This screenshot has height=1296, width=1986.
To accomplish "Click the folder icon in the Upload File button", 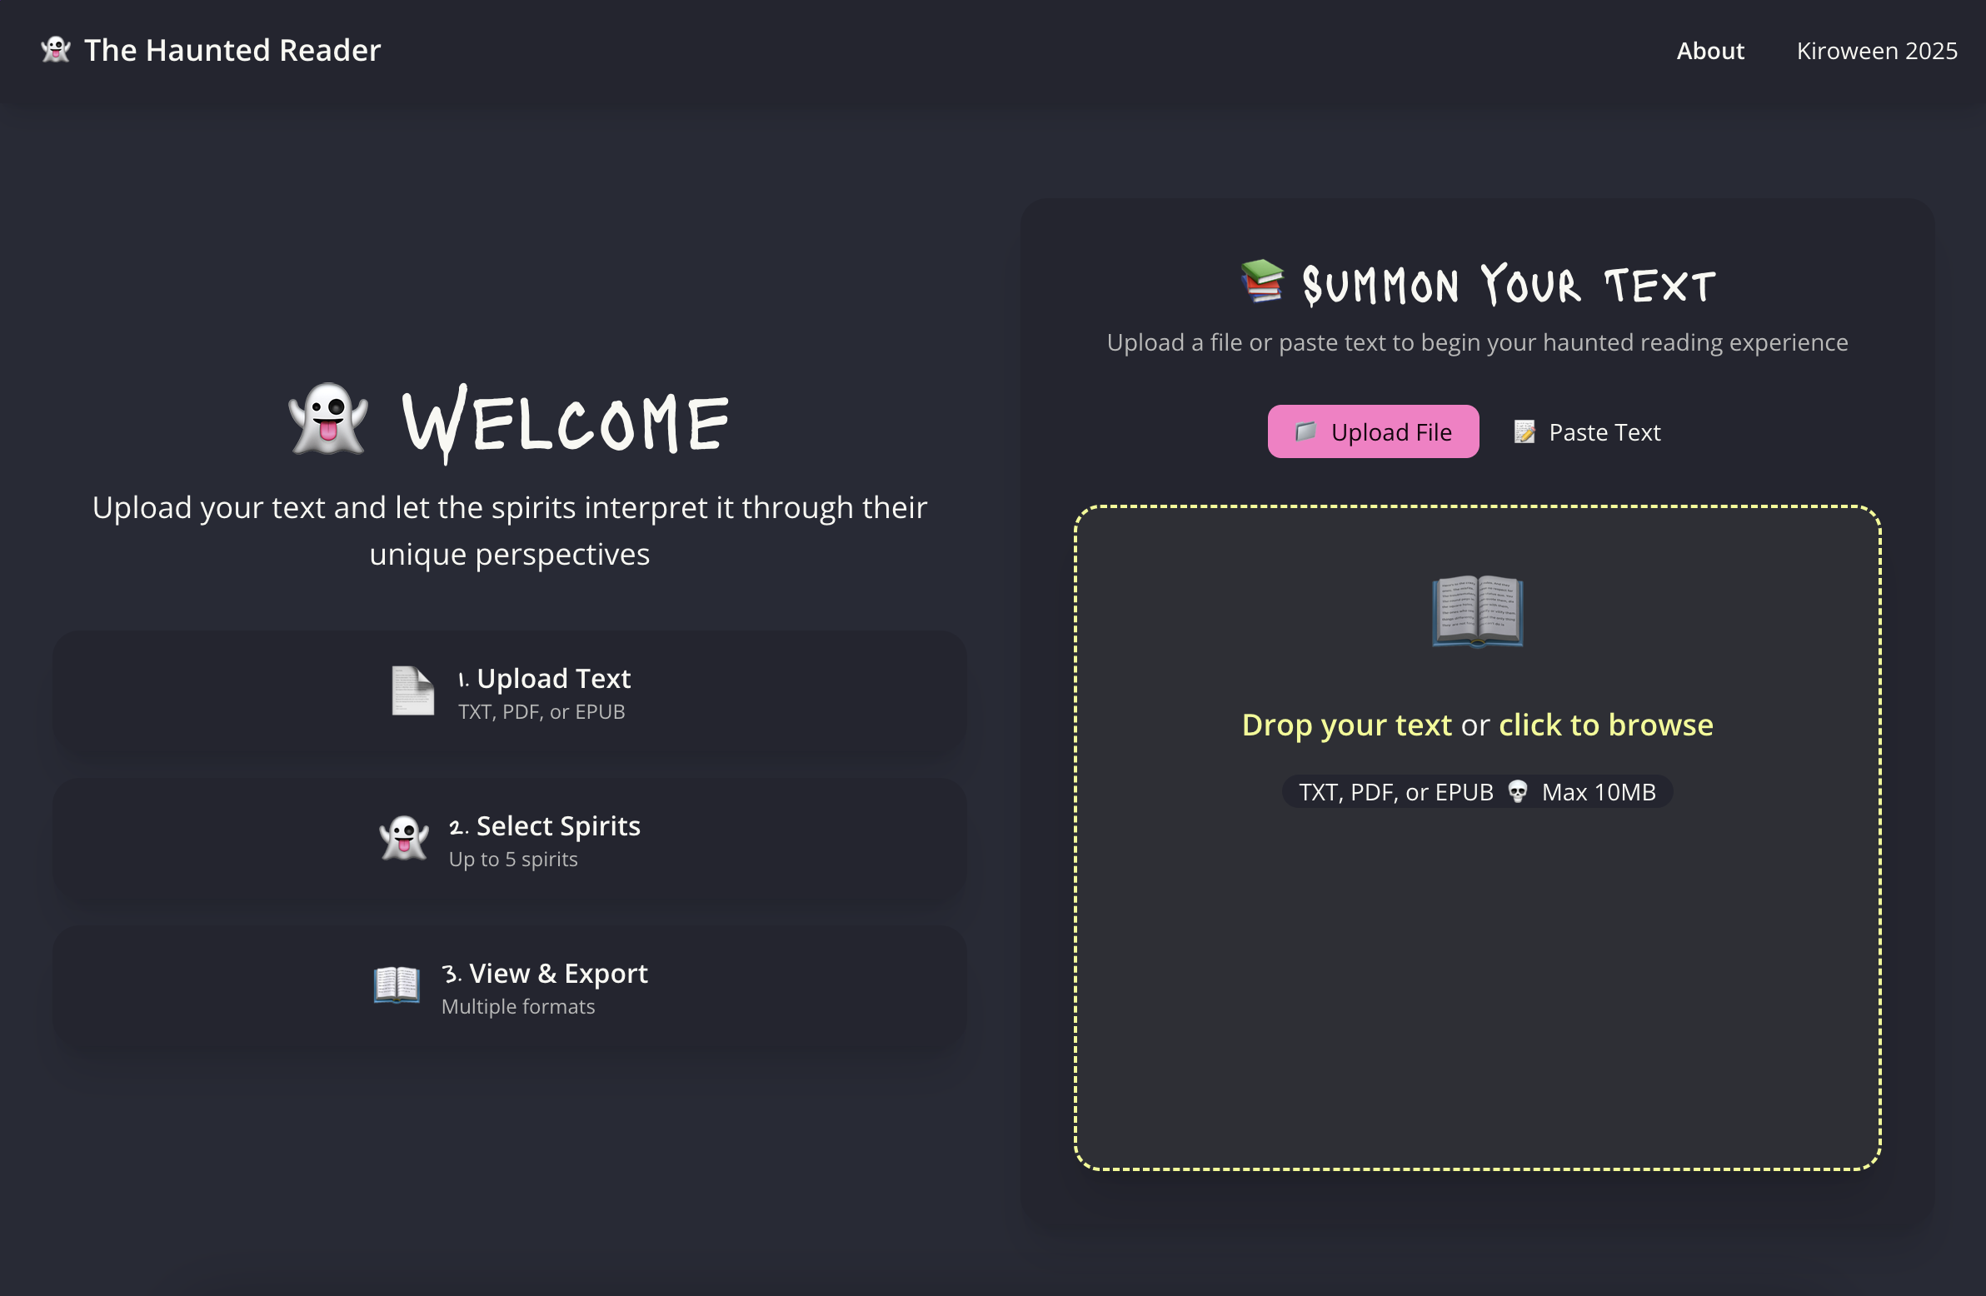I will [x=1305, y=431].
